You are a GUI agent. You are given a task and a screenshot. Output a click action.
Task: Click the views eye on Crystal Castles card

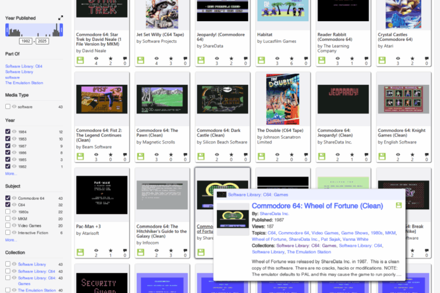coord(398,59)
